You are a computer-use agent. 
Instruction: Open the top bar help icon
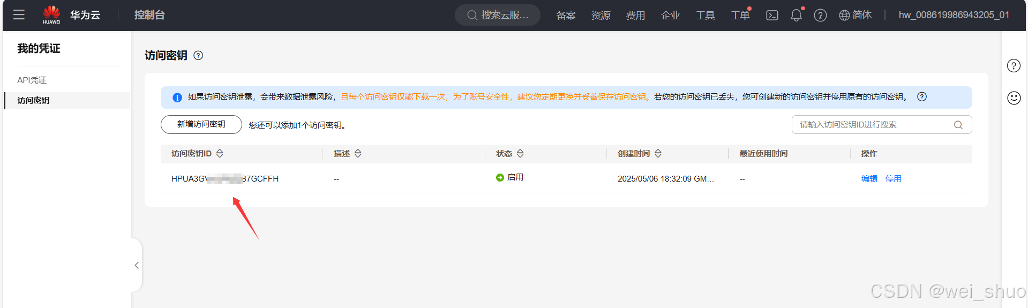pos(820,15)
